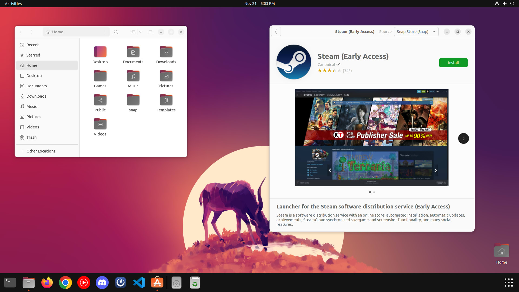Go forward in Files navigation
519x292 pixels.
pyautogui.click(x=32, y=32)
